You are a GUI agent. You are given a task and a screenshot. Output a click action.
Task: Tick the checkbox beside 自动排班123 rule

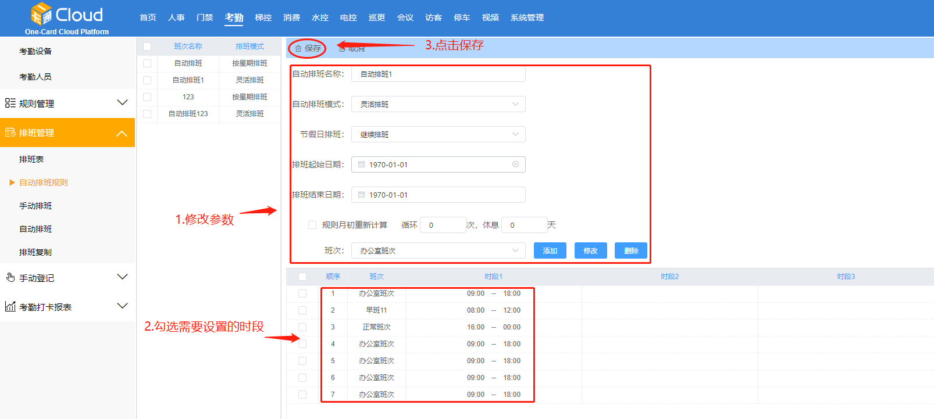point(147,114)
